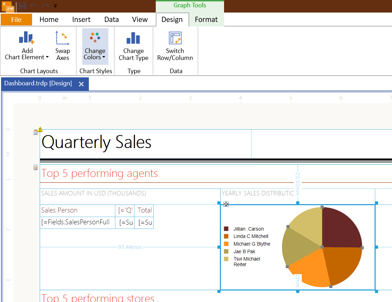This screenshot has height=302, width=392.
Task: Click the chart move handle icon
Action: point(226,204)
